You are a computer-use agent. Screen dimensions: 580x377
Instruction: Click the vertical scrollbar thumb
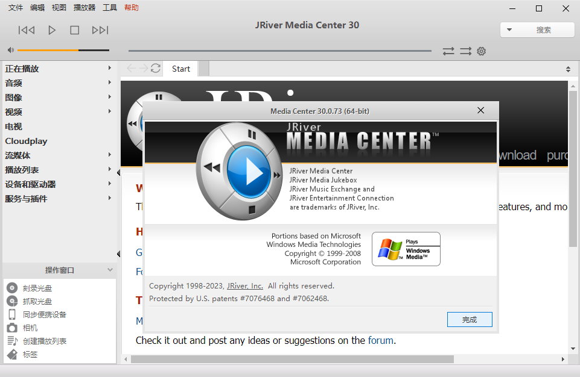pos(573,169)
